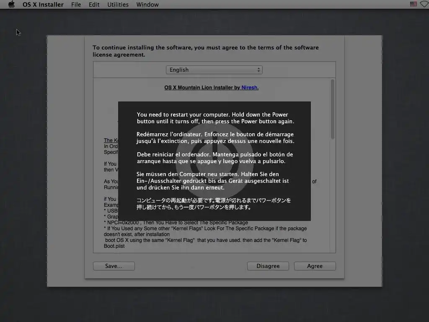The width and height of the screenshot is (429, 322).
Task: Click the 'To continue installing the software' instruction text
Action: point(205,51)
